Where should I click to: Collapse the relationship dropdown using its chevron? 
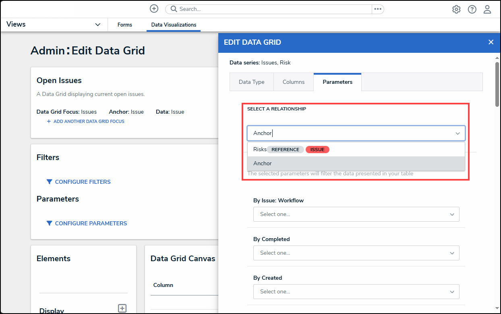(458, 133)
